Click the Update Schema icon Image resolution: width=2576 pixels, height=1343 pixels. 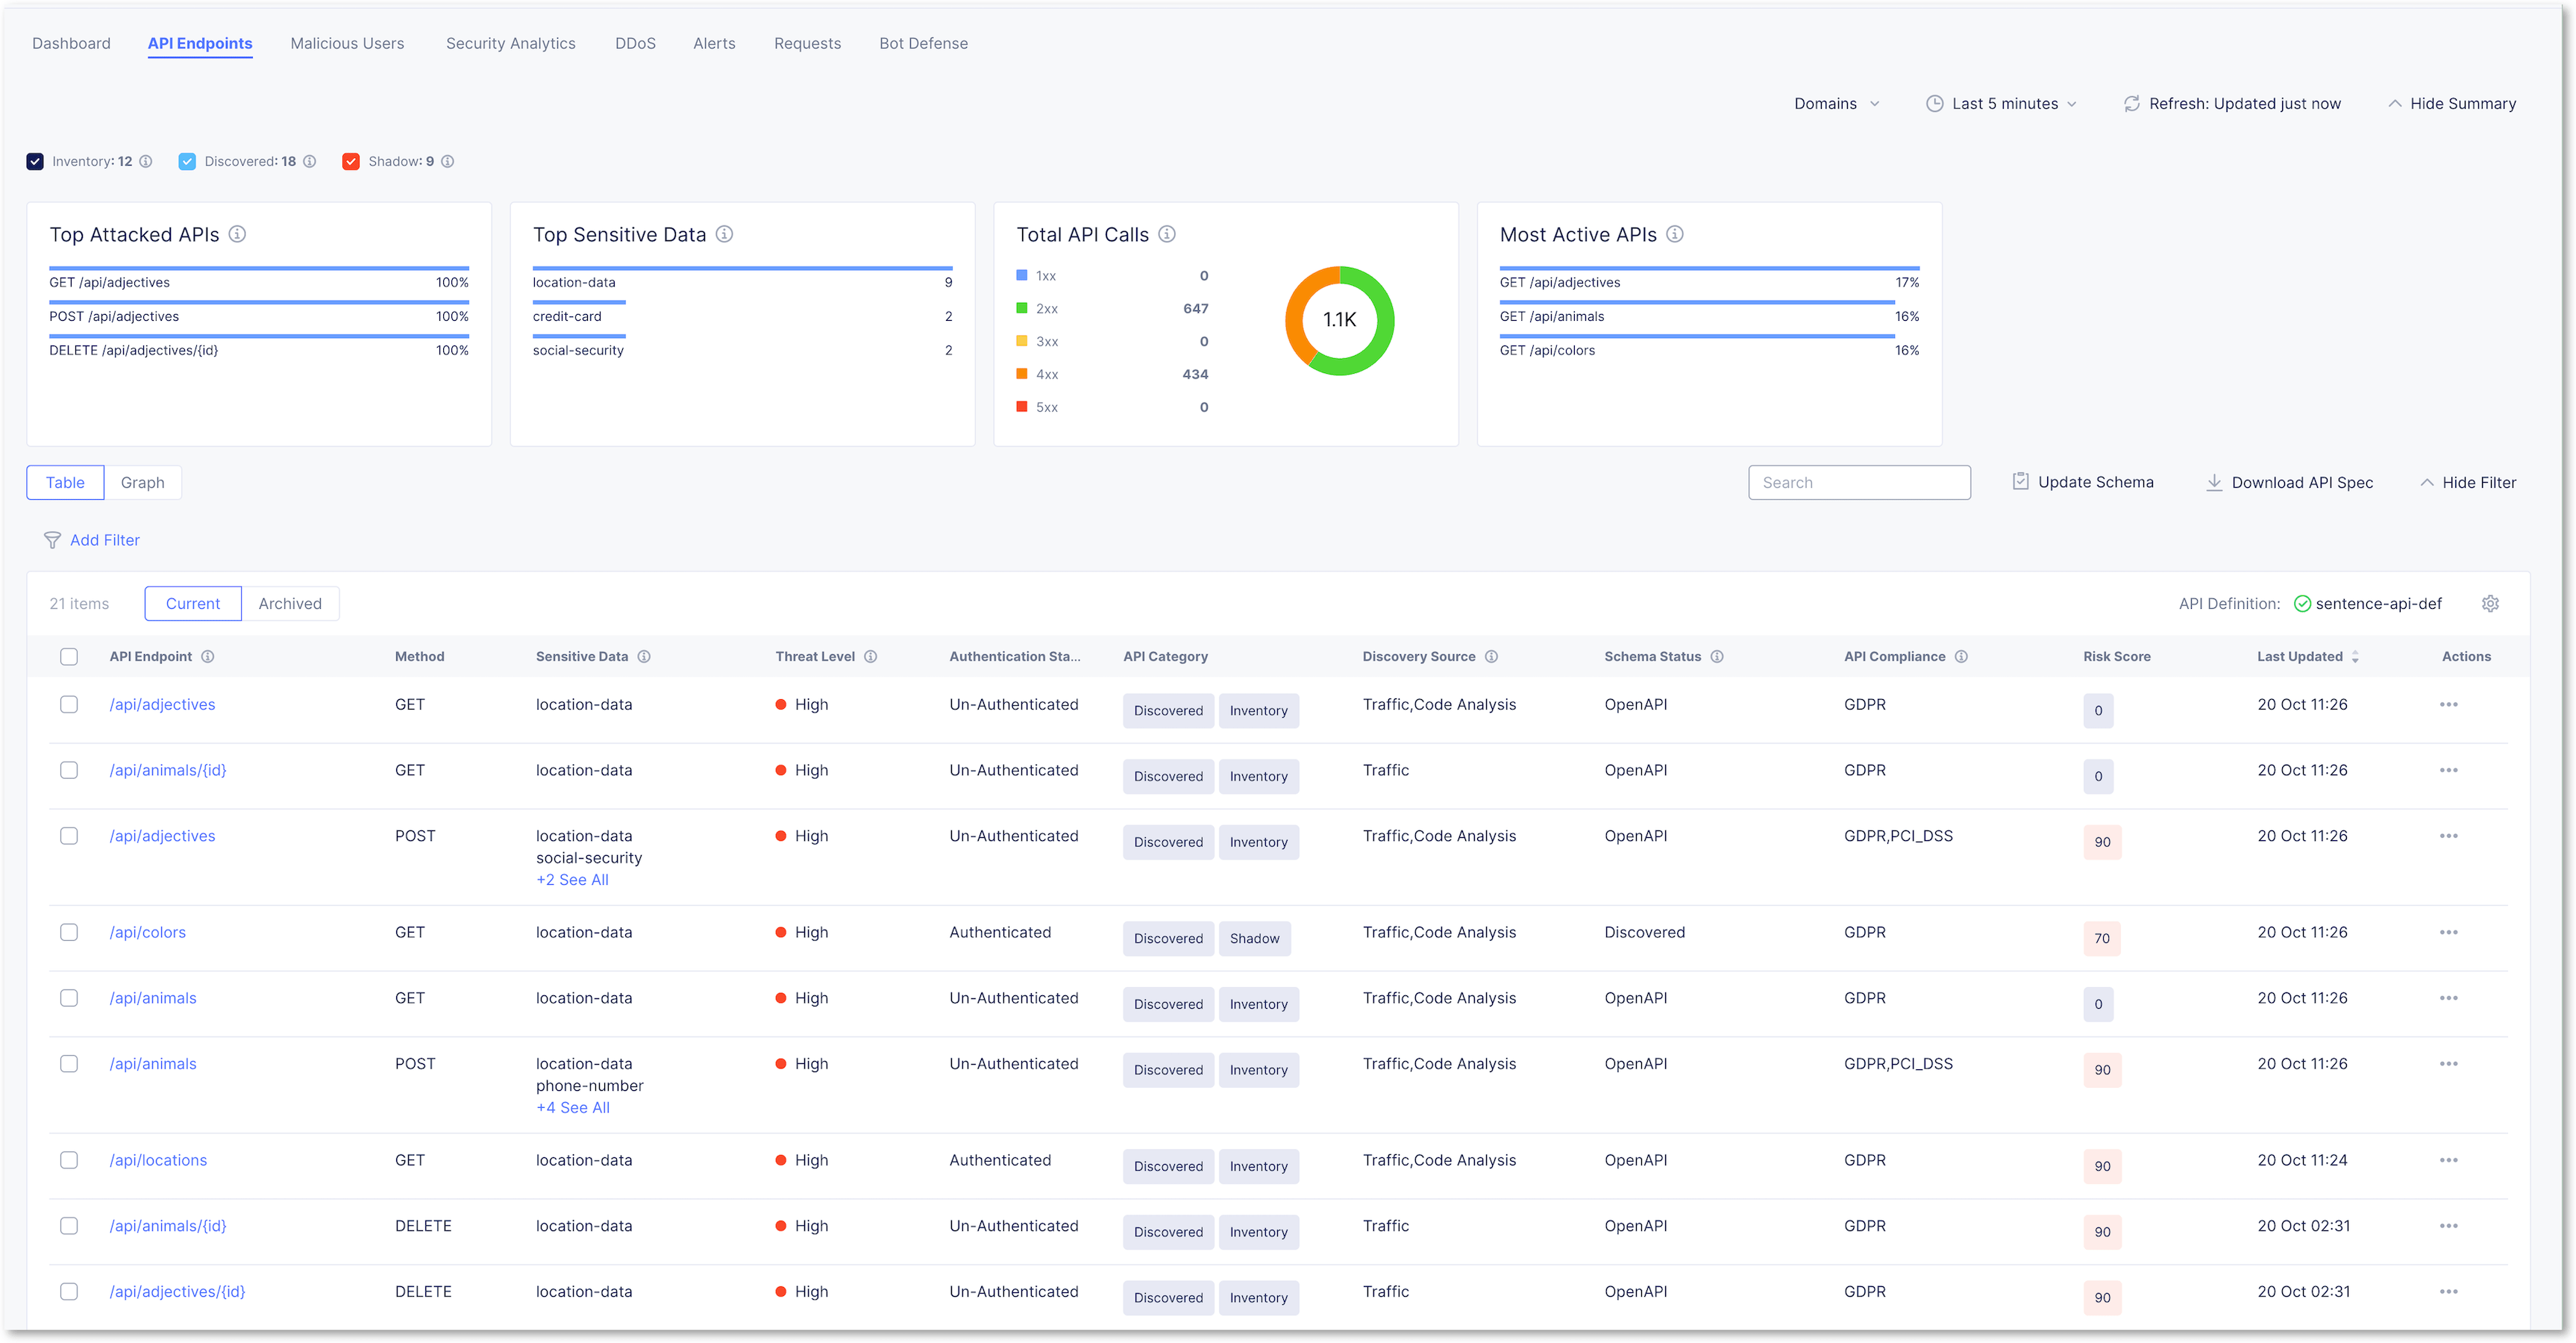[x=2021, y=481]
